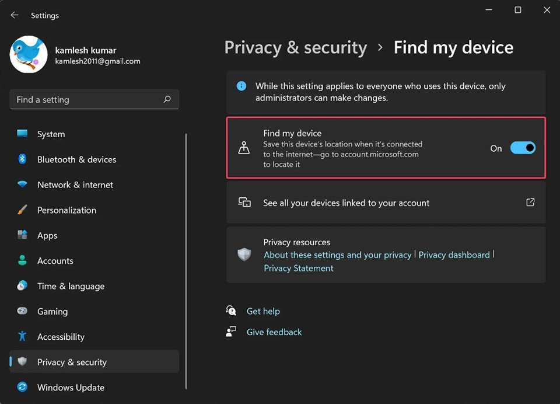This screenshot has height=404, width=560.
Task: Open the Privacy Statement link
Action: tap(298, 268)
